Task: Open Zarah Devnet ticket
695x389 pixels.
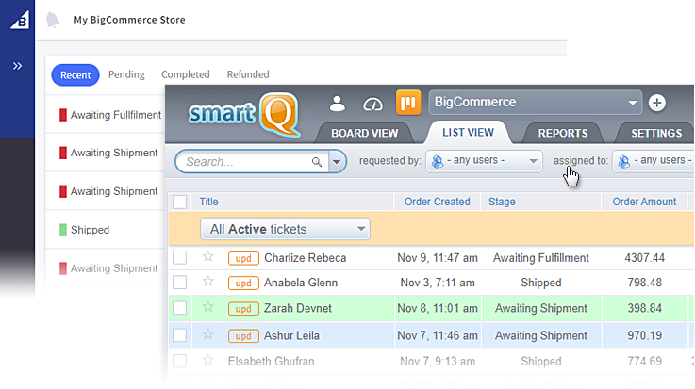Action: 298,308
